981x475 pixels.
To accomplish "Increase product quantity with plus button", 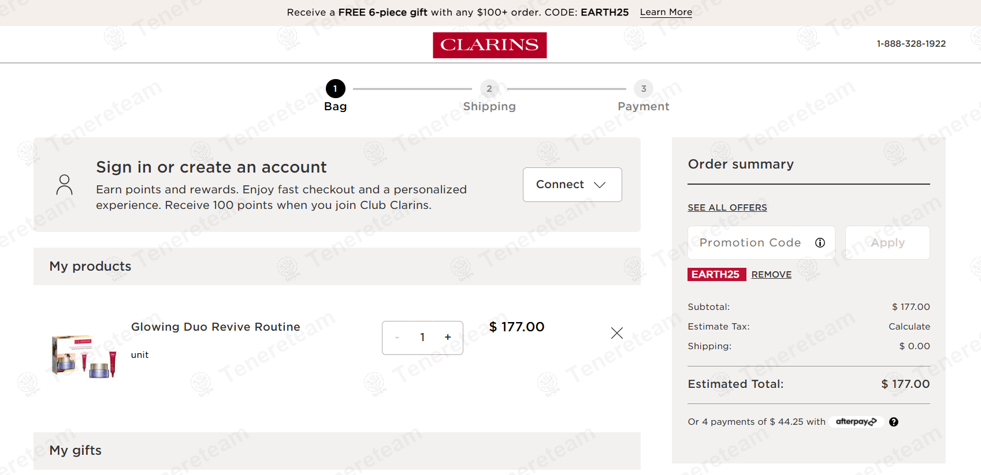I will point(448,338).
